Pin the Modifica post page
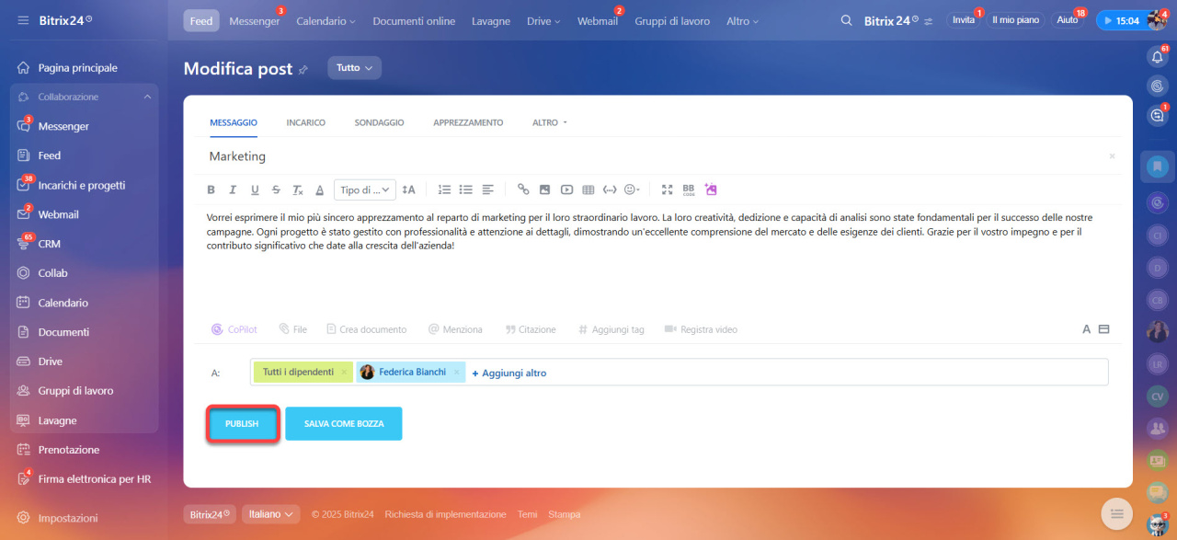This screenshot has height=540, width=1177. click(x=303, y=69)
